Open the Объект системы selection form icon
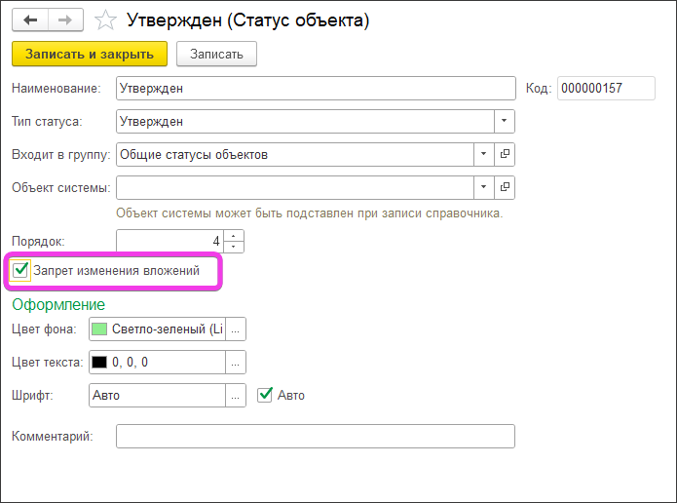 pos(505,187)
